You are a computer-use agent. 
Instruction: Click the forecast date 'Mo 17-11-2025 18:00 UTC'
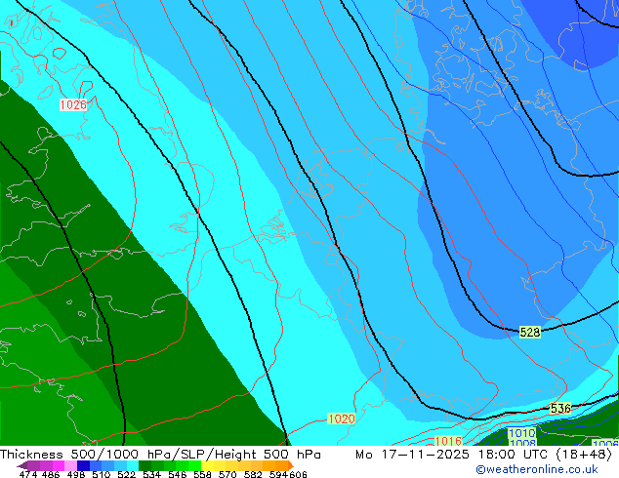(453, 455)
